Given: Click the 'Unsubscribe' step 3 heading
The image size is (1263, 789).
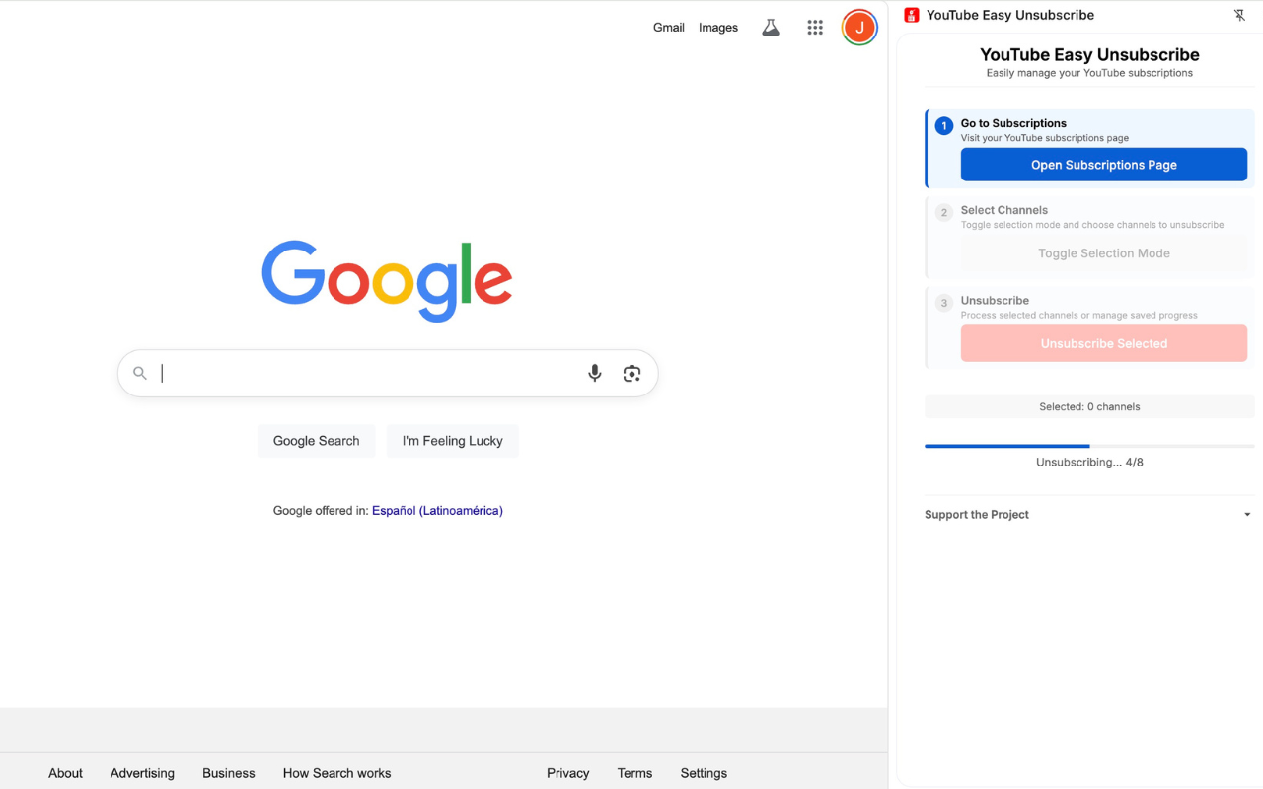Looking at the screenshot, I should (x=995, y=301).
